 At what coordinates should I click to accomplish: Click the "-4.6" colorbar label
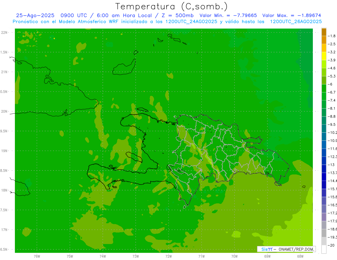point(332,68)
